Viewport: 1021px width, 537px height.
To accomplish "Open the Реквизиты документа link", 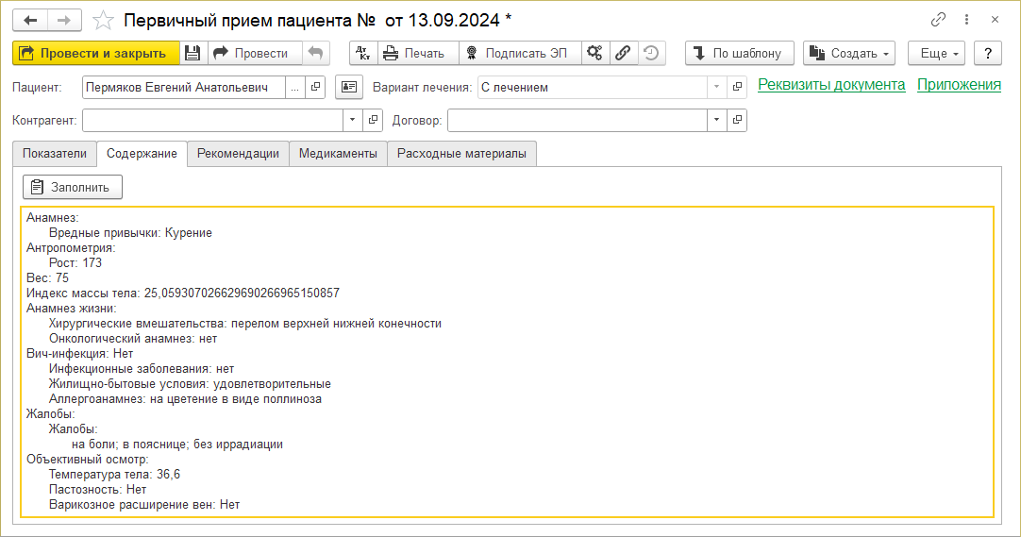I will (x=831, y=85).
